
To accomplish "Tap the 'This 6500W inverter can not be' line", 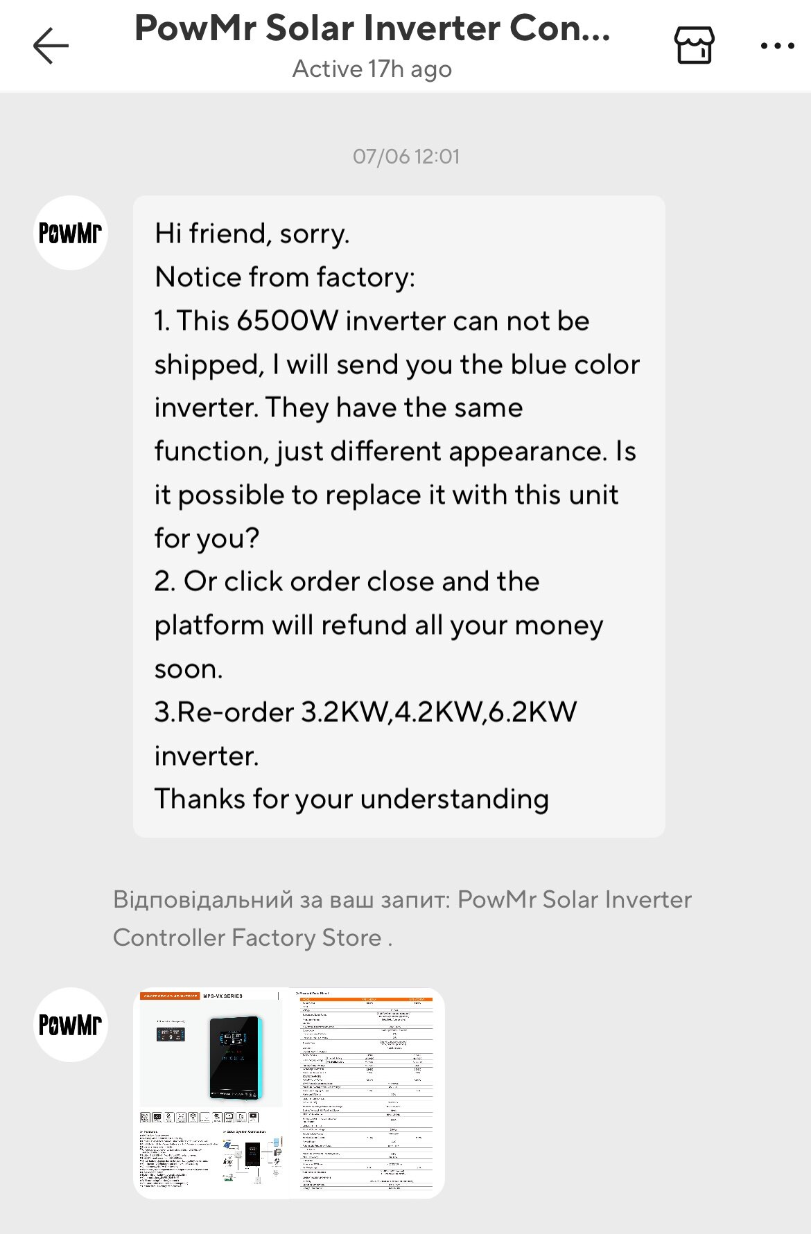I will pyautogui.click(x=372, y=321).
